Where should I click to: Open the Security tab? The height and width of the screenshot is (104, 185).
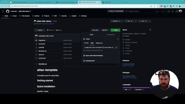63,16
